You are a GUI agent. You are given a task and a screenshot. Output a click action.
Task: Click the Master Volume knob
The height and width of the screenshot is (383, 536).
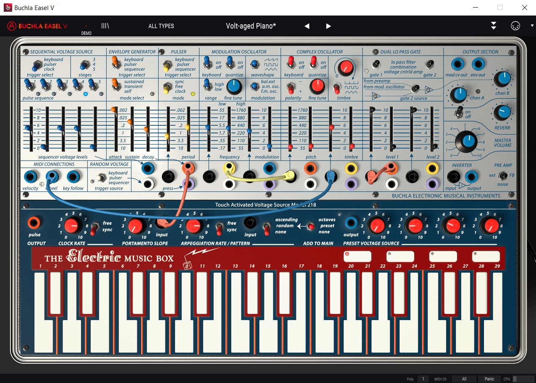[x=467, y=141]
